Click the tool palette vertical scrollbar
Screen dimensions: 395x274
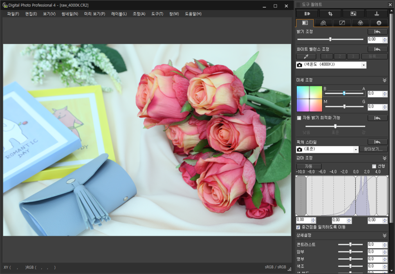391,118
